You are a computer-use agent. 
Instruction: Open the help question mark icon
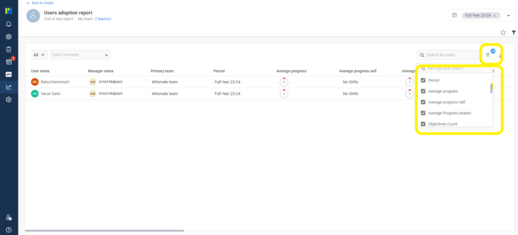(x=9, y=230)
